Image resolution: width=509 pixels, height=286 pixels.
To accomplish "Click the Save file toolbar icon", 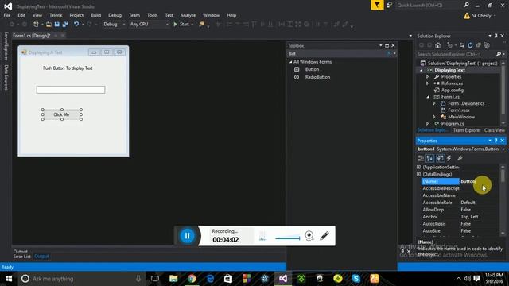I will tap(56, 25).
